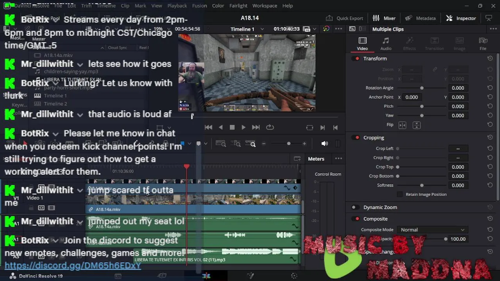
Task: Click the Quick Export button
Action: [x=345, y=18]
